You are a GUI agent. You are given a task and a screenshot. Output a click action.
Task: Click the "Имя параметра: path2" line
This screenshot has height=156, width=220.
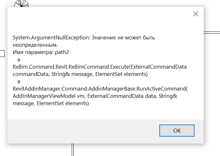(x=41, y=52)
